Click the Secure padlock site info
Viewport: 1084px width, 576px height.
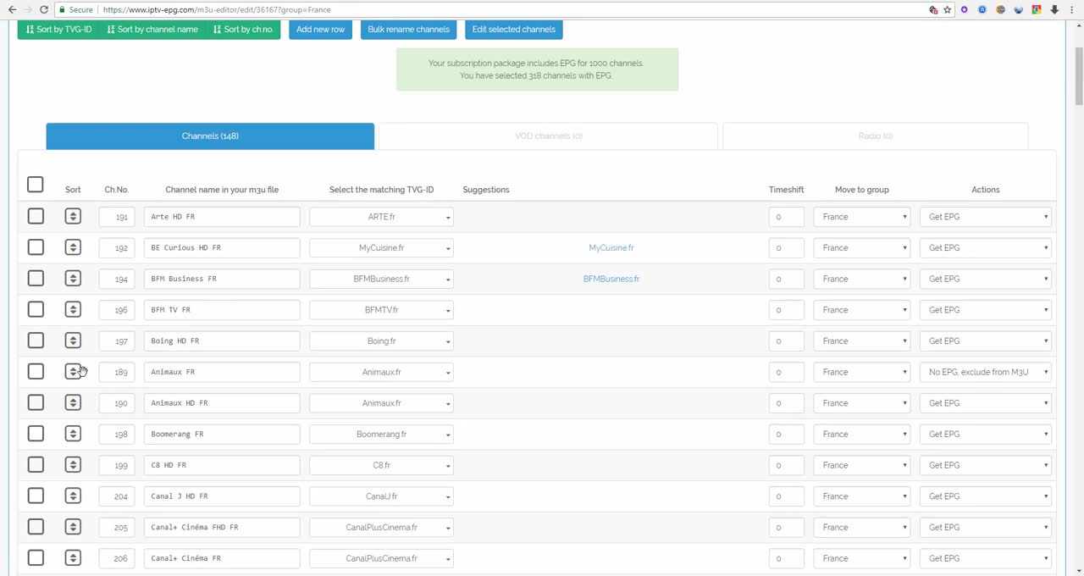pyautogui.click(x=75, y=9)
